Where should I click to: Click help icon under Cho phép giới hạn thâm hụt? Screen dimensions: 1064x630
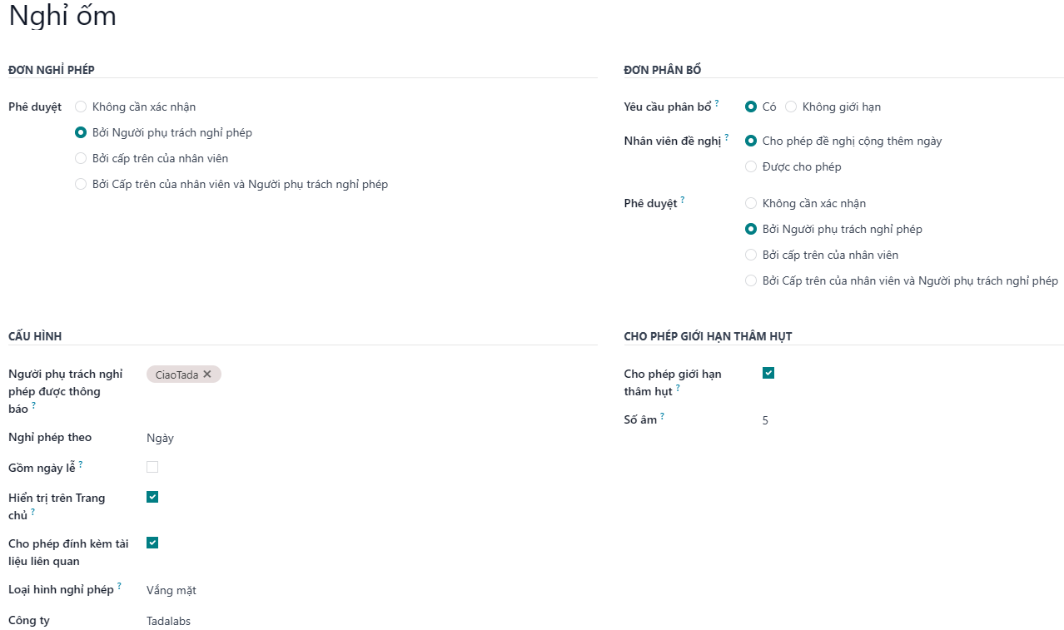tap(678, 388)
